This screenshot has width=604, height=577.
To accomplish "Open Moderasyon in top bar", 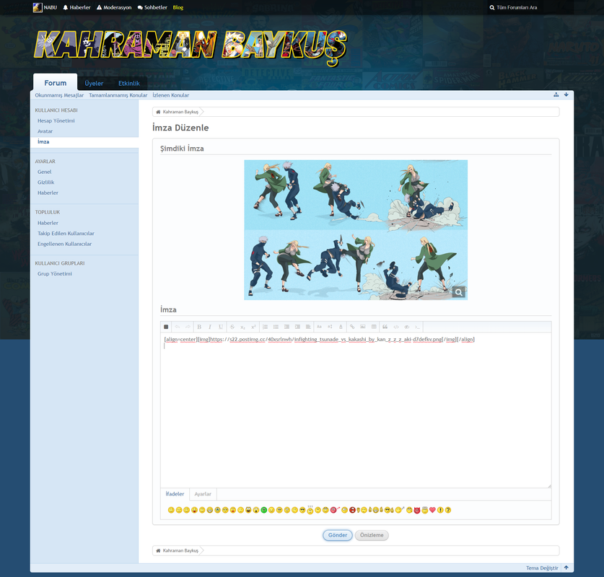I will tap(114, 7).
